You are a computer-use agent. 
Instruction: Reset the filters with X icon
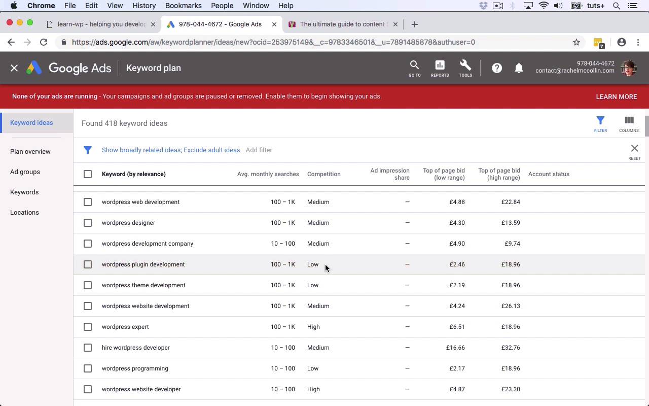coord(634,151)
